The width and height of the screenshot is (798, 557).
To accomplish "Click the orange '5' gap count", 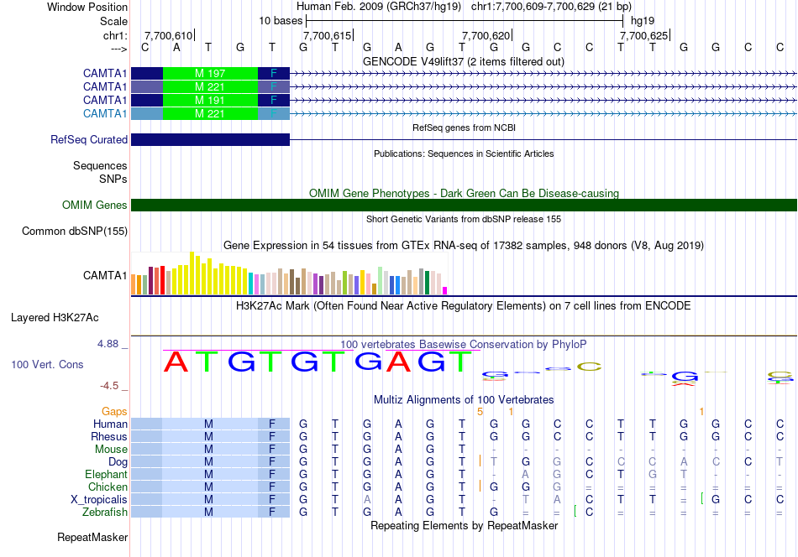I will tap(480, 412).
